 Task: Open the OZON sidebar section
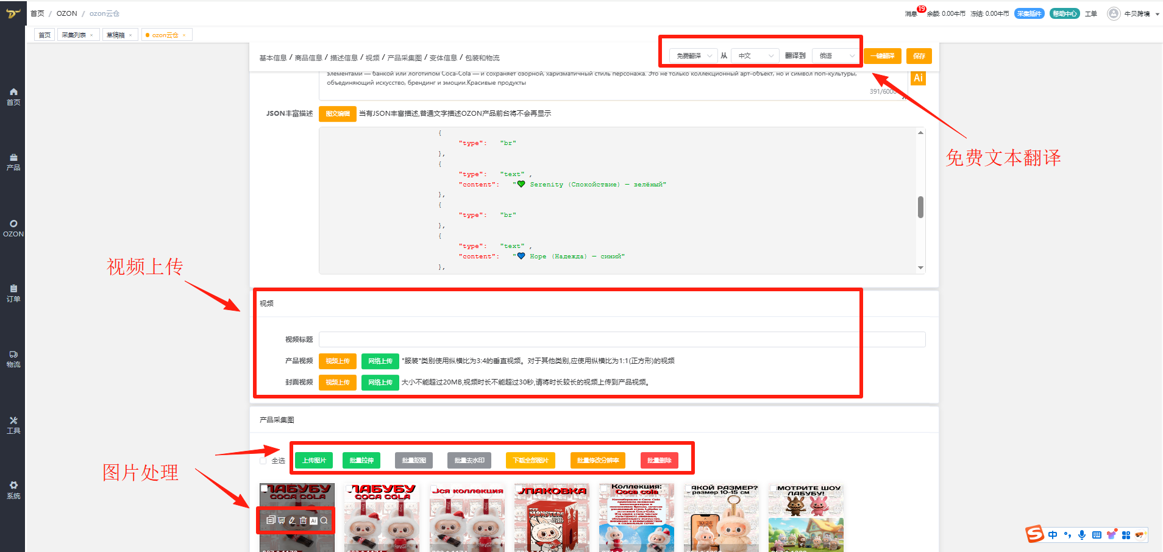coord(13,228)
